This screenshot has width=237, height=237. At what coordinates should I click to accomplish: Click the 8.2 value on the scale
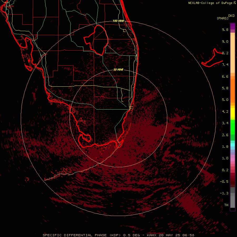pos(225,53)
